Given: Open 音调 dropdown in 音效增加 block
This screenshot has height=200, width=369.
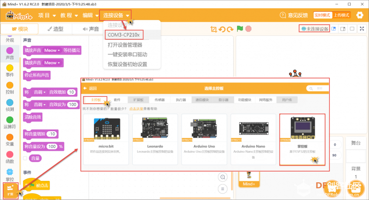Looking at the screenshot, I should 39,92.
